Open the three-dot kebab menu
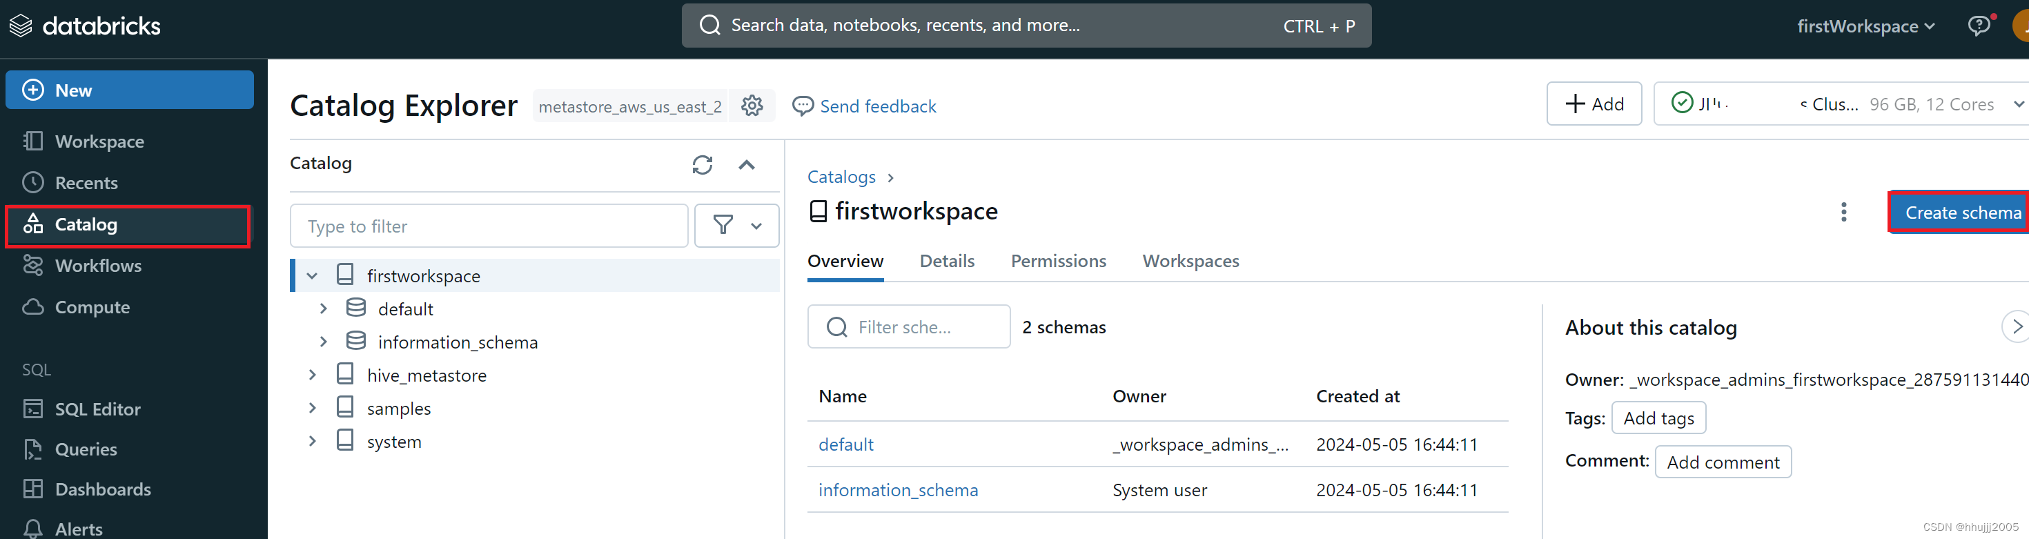The height and width of the screenshot is (539, 2029). pos(1843,212)
